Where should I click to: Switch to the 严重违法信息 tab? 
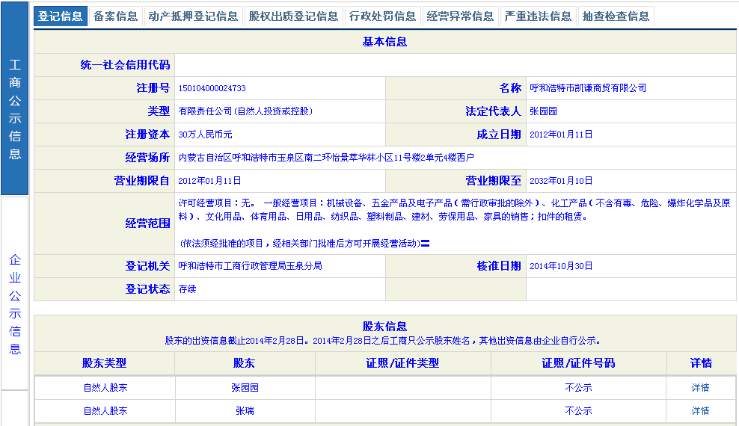click(537, 16)
